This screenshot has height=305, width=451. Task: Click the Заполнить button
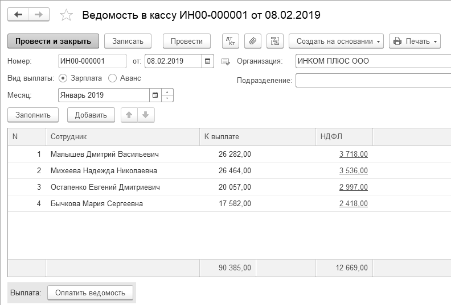pyautogui.click(x=33, y=115)
